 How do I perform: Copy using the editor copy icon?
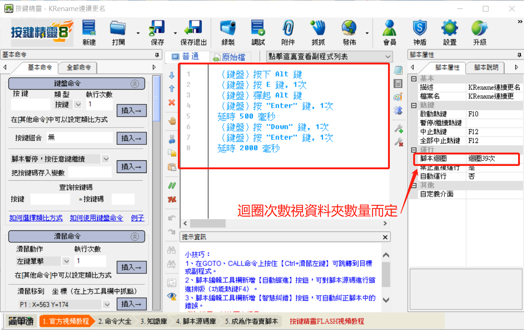tap(172, 153)
